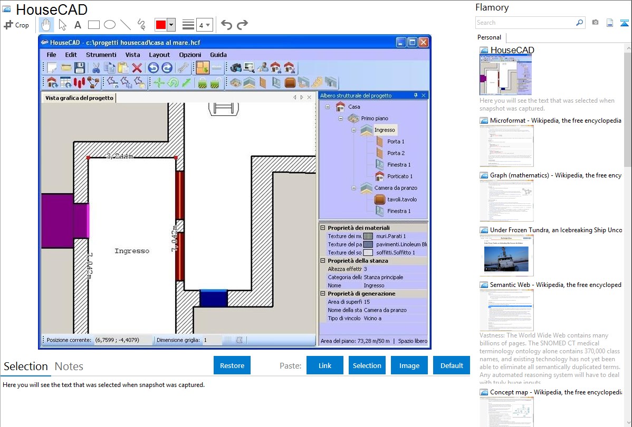The height and width of the screenshot is (427, 632).
Task: Click the Restore button
Action: (x=232, y=365)
